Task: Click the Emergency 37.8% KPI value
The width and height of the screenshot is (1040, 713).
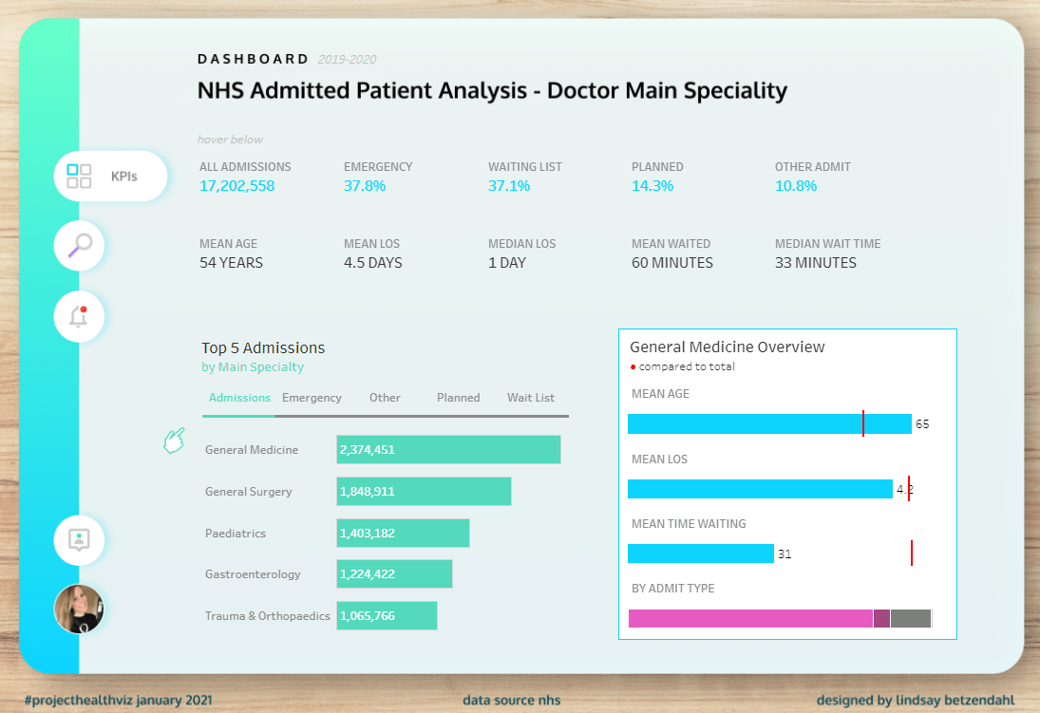Action: [365, 186]
